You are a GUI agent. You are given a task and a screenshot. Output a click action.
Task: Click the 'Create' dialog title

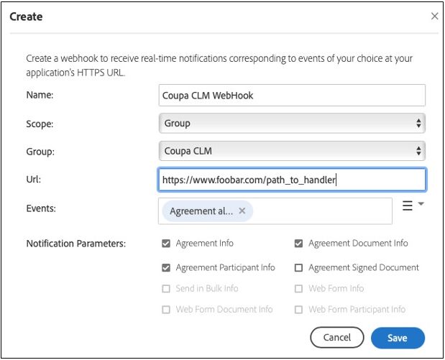[26, 17]
